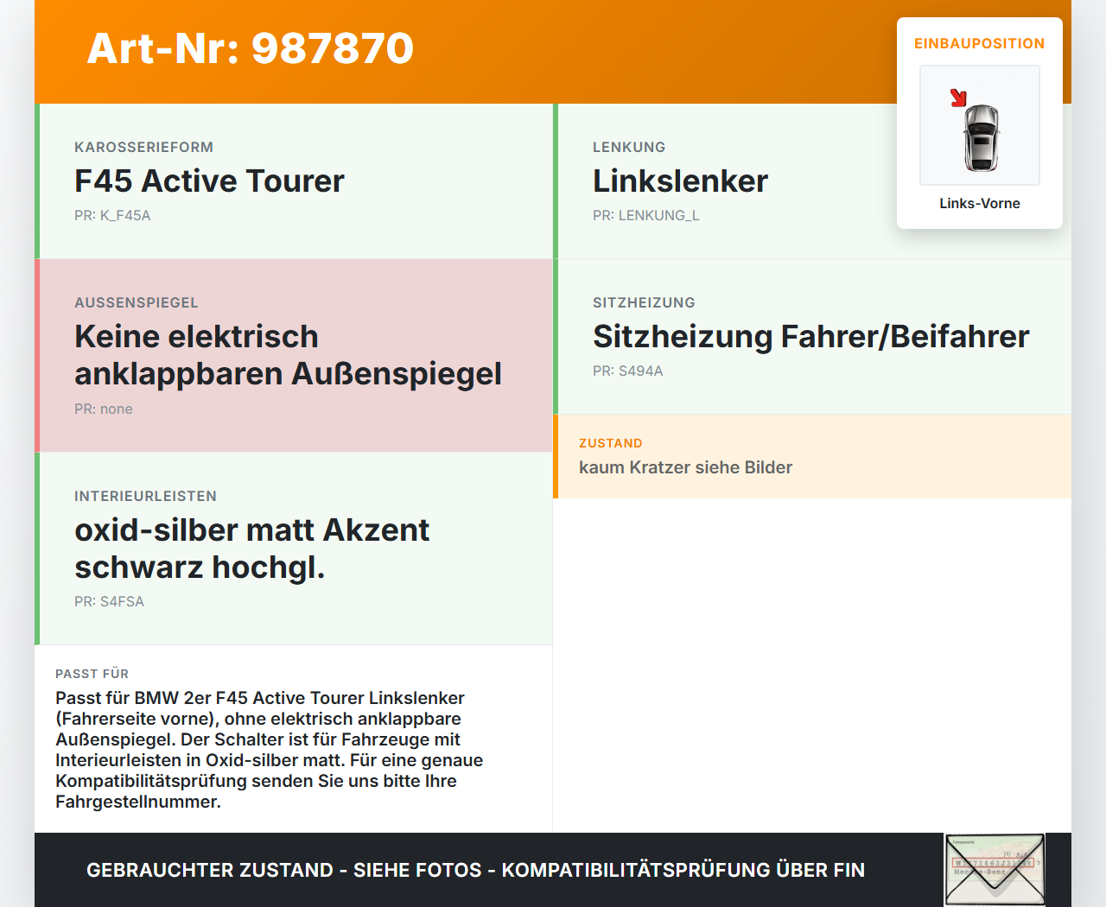Toggle the Sitzheizung Fahrer/Beifahrer option card

pos(810,337)
